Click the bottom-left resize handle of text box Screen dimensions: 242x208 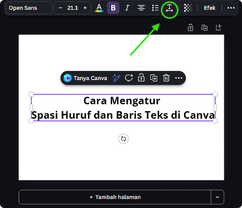tap(31, 121)
